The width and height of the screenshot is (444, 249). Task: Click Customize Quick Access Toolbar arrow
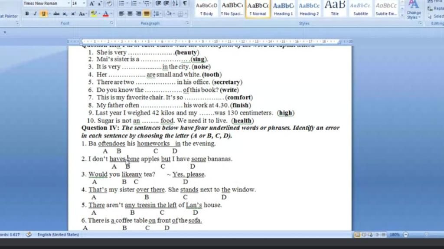[5, 32]
